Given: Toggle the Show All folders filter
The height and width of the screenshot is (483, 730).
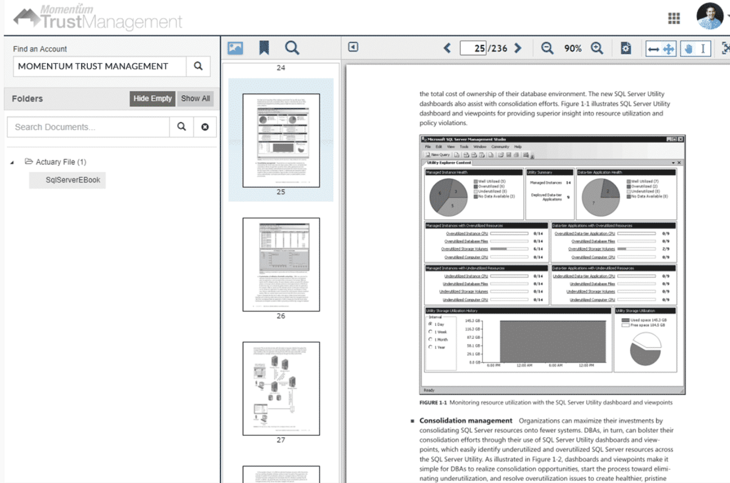Looking at the screenshot, I should [x=195, y=99].
